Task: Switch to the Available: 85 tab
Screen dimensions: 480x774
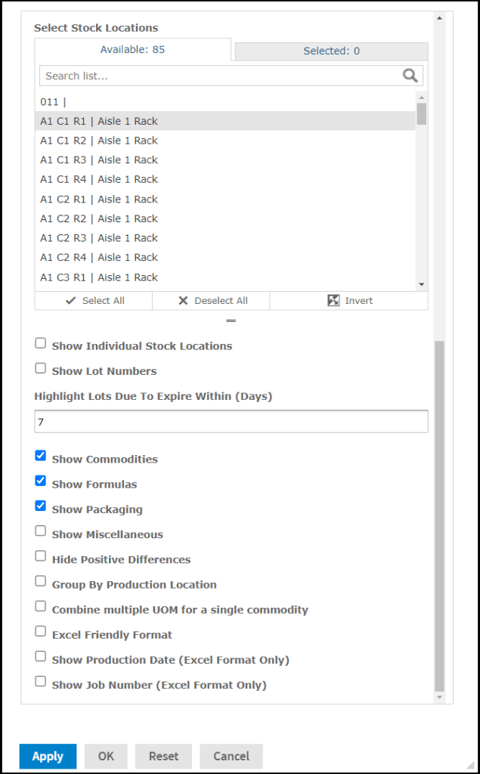Action: [133, 50]
